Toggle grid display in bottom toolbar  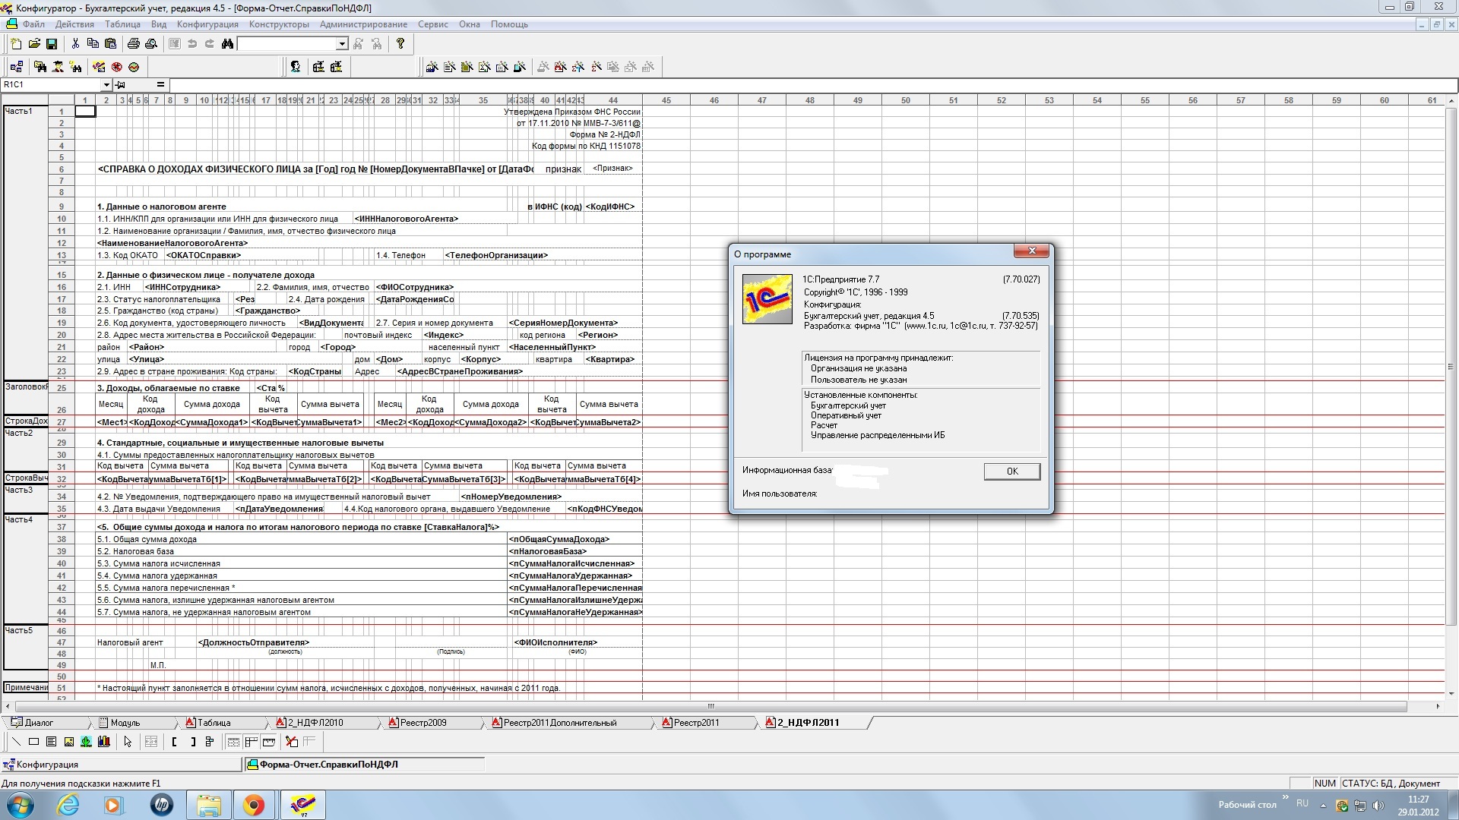pos(233,742)
